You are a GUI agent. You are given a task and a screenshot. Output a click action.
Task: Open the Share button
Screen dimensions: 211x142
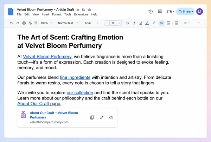click(186, 12)
